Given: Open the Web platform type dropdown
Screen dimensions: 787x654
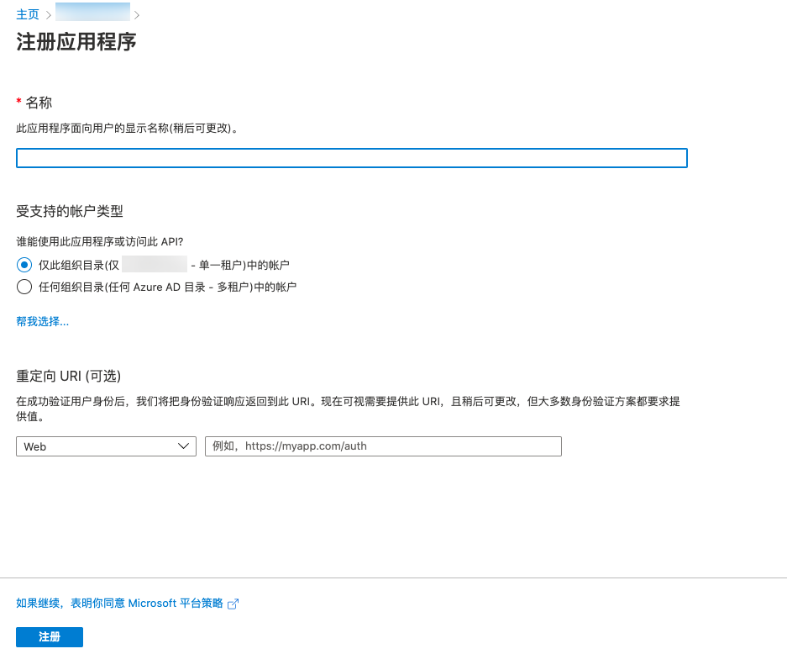Looking at the screenshot, I should tap(106, 446).
